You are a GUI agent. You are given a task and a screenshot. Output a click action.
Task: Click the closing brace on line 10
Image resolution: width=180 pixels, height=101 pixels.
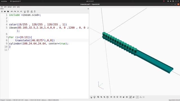coord(10,47)
